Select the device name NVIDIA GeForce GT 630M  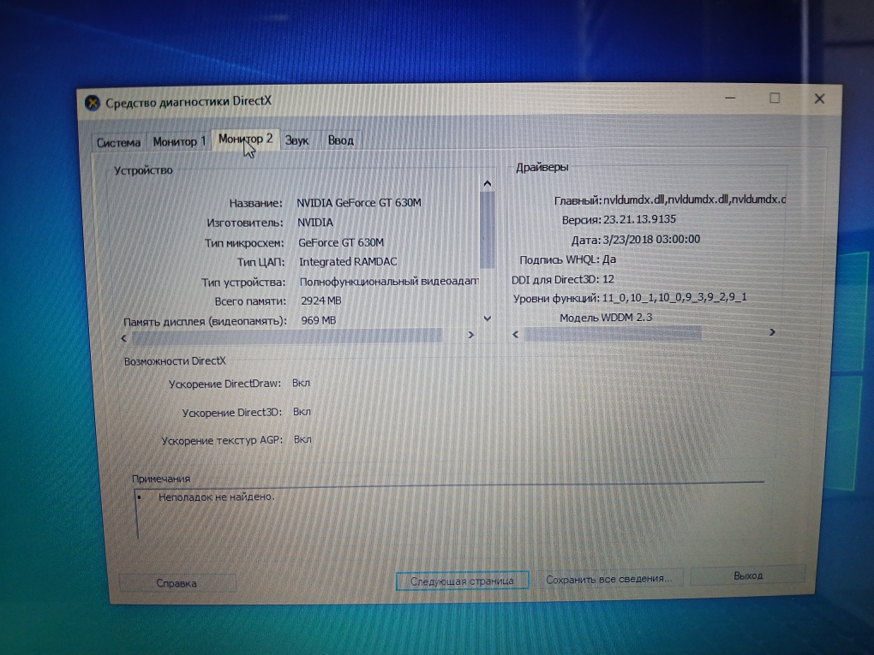pos(359,203)
